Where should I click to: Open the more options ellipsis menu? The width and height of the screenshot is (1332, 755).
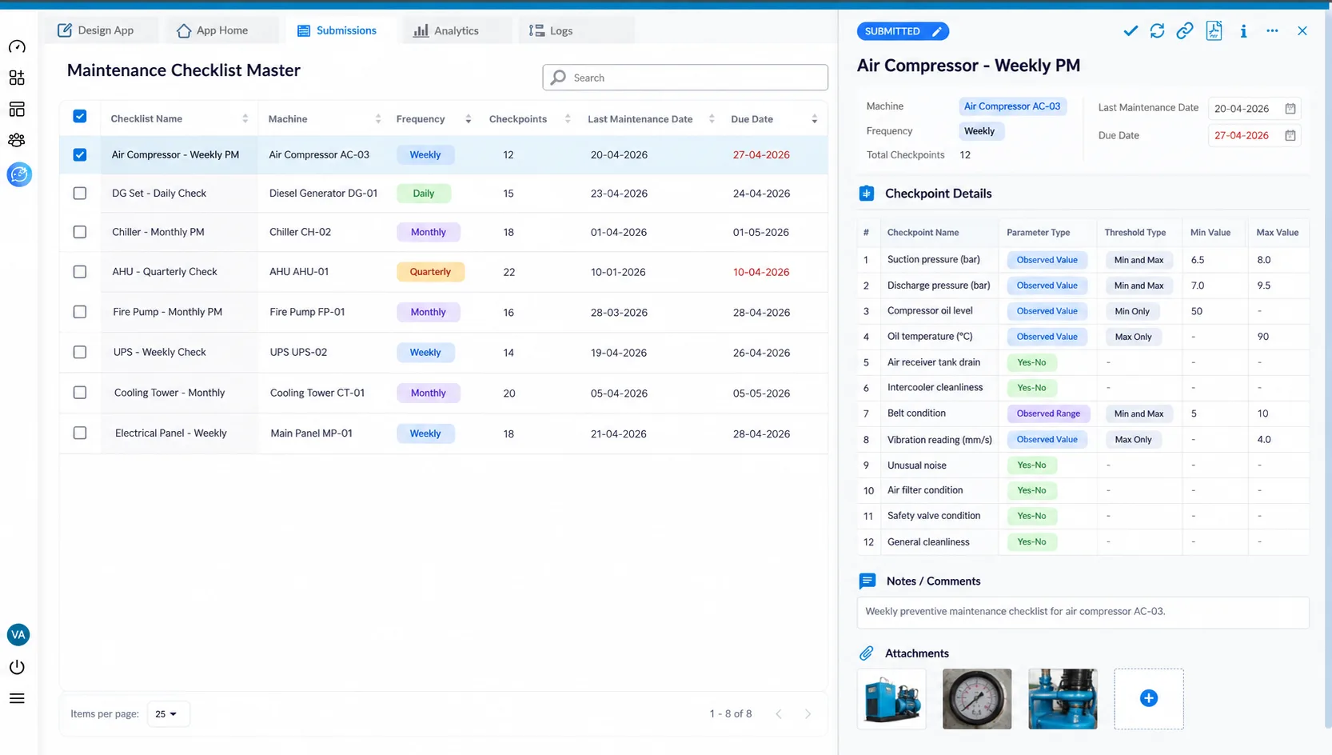[x=1272, y=31]
